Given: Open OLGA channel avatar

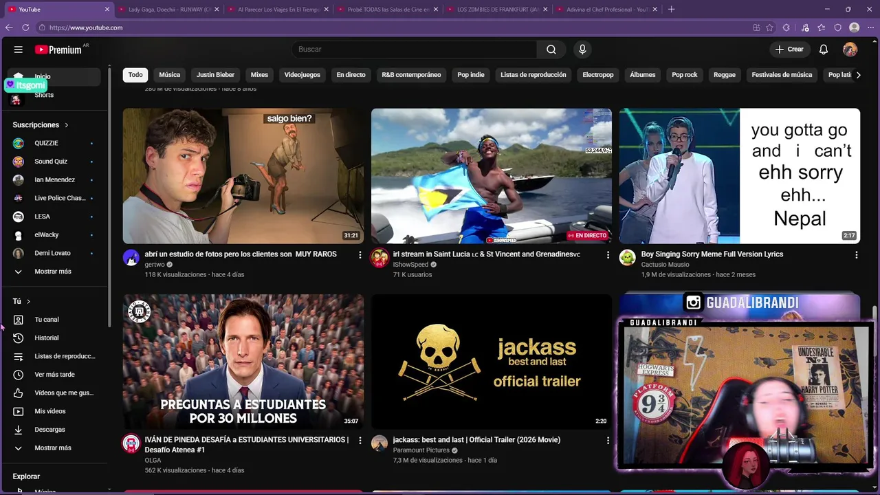Looking at the screenshot, I should (131, 443).
